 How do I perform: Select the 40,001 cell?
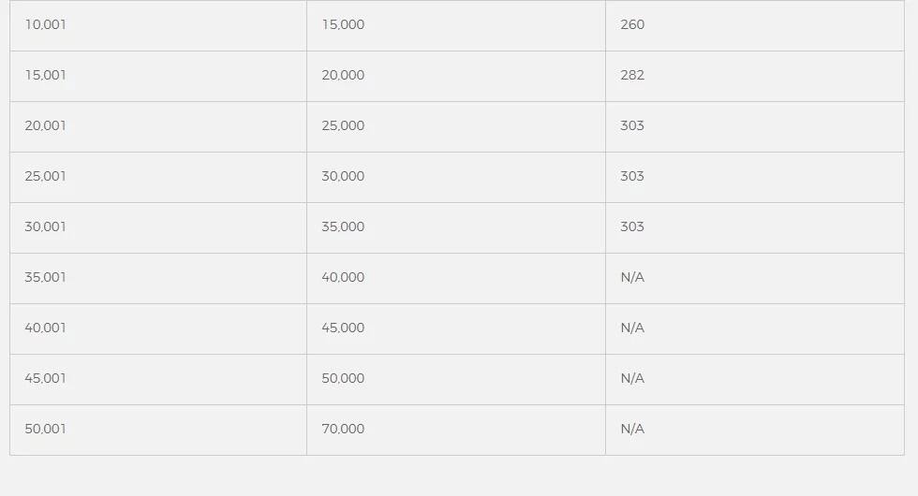(158, 328)
